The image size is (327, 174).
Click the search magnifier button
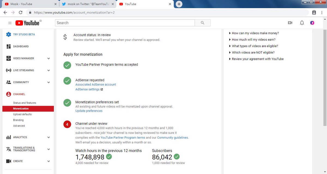click(x=202, y=23)
